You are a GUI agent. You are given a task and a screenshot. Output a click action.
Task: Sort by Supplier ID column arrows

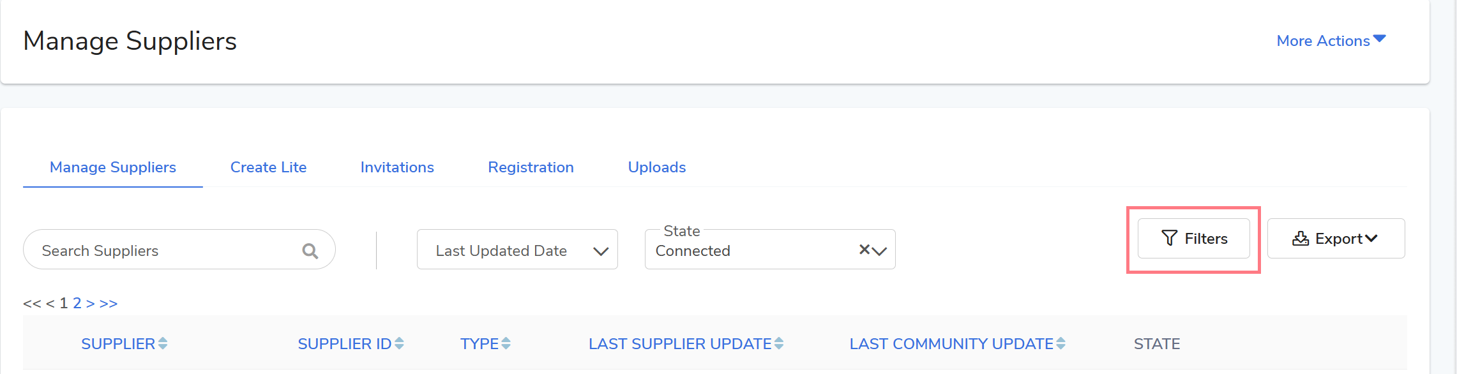[399, 343]
